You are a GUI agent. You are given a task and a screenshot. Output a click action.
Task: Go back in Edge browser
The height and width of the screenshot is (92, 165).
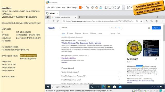[x=48, y=21]
